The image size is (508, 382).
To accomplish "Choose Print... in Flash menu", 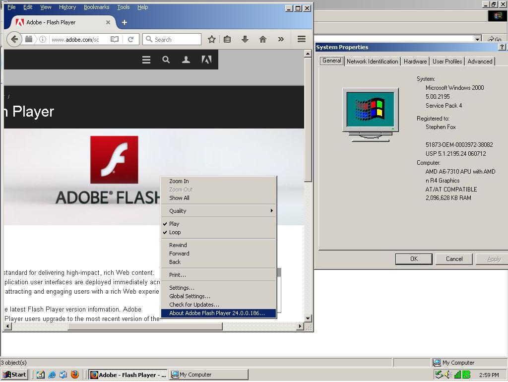I will [218, 275].
